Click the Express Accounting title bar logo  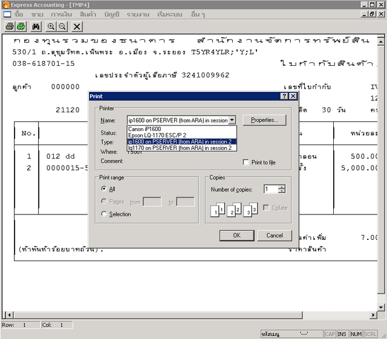pyautogui.click(x=5, y=4)
